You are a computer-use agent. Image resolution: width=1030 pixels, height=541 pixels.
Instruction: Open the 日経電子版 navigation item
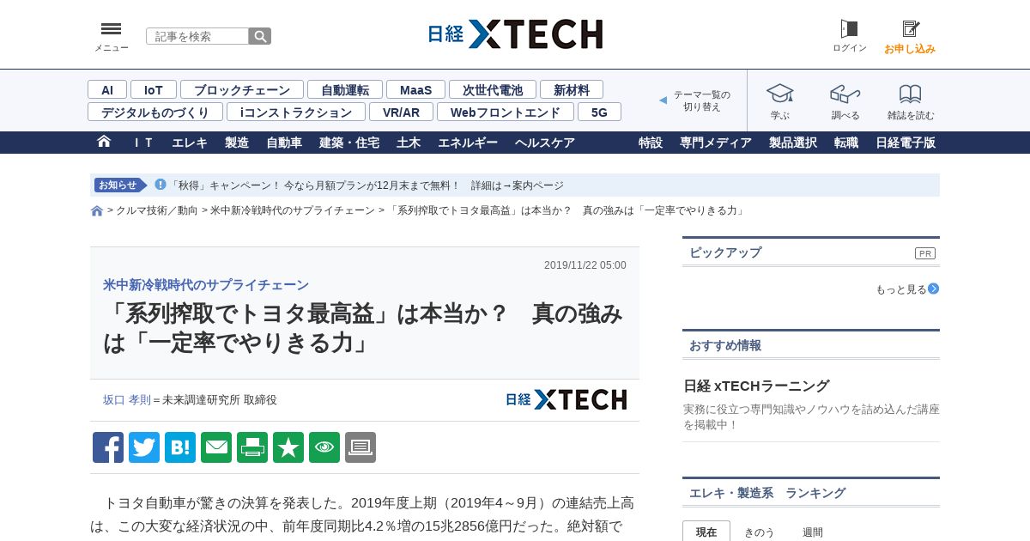pos(906,143)
